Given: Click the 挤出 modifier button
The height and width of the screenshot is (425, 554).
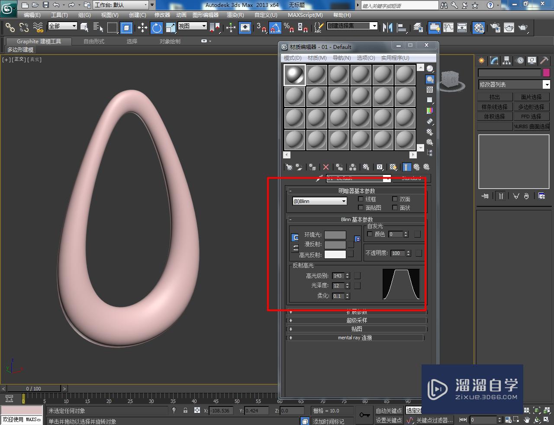Looking at the screenshot, I should coord(495,97).
